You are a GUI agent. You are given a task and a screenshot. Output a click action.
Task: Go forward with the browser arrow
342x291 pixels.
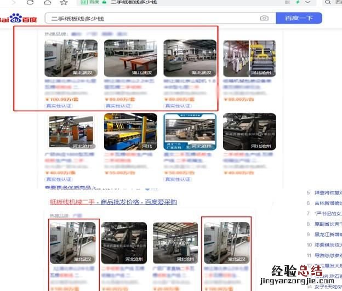coord(14,2)
